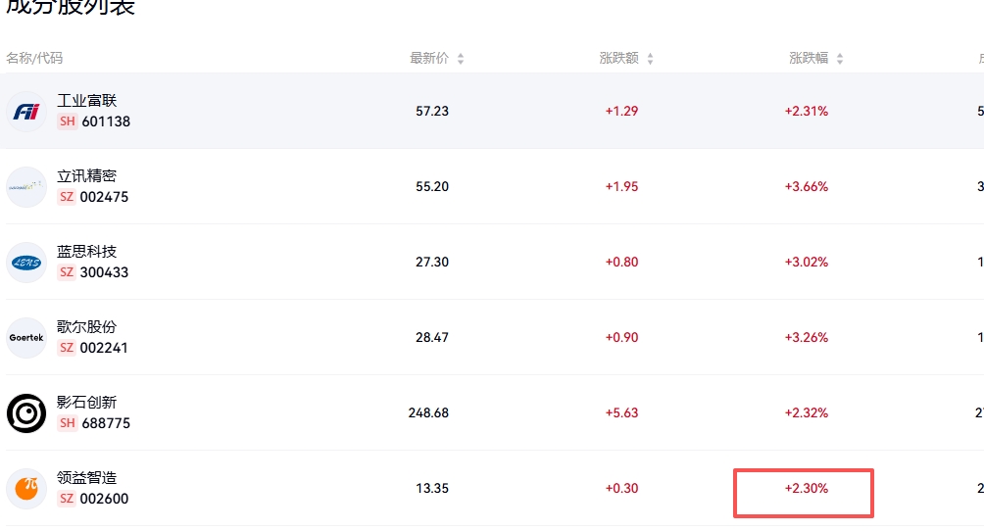The width and height of the screenshot is (984, 531).
Task: Sort by 最新价 using sort arrows
Action: pyautogui.click(x=461, y=59)
